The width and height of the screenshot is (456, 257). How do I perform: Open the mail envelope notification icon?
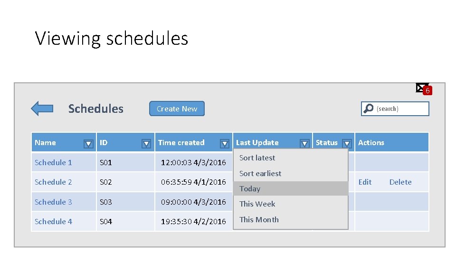pos(421,87)
